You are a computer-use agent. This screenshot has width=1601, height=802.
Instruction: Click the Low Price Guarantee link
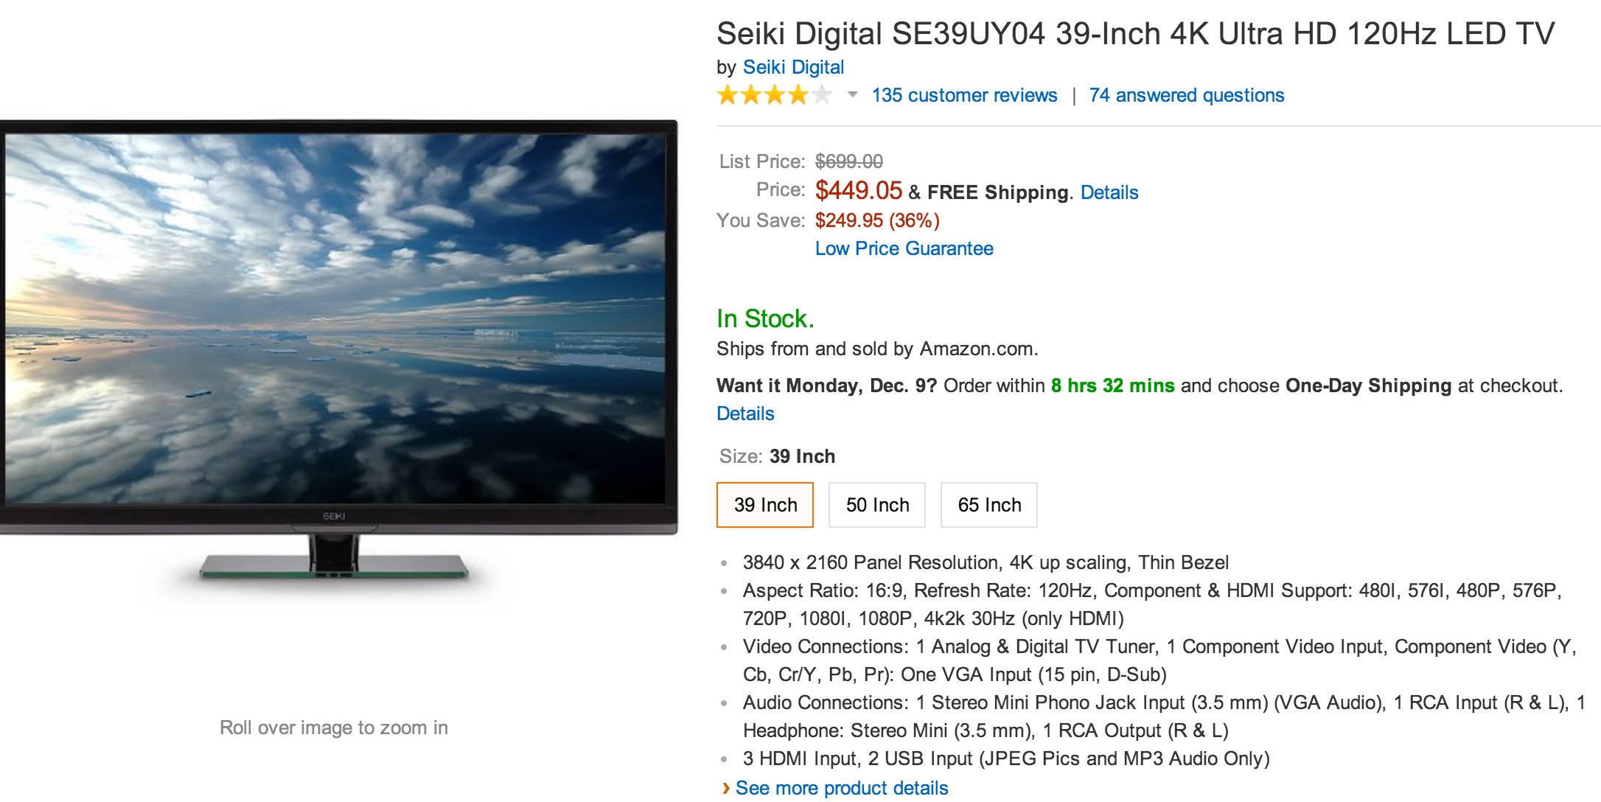(904, 248)
